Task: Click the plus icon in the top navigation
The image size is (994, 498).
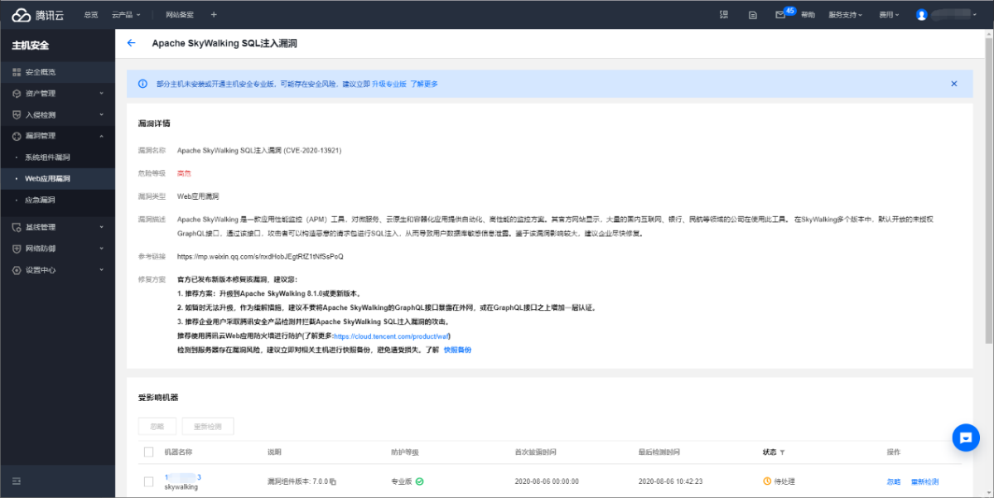Action: tap(214, 14)
